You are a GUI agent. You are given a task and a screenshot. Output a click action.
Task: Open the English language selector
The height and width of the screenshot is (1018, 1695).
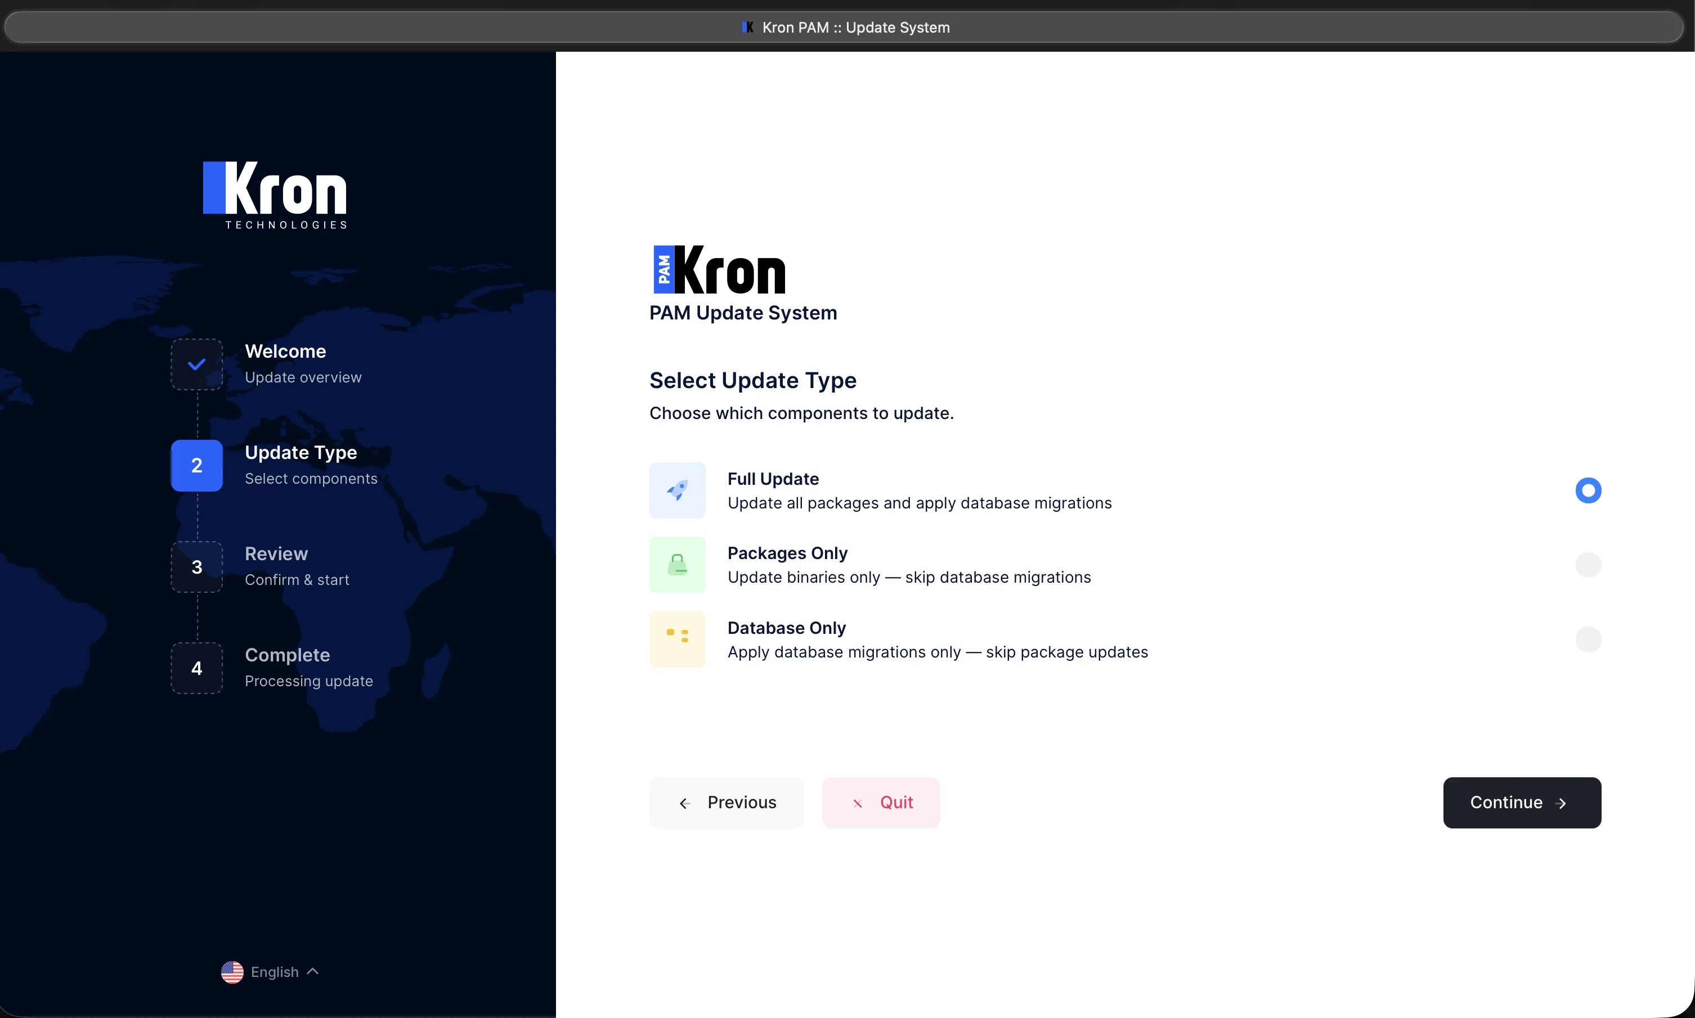(270, 972)
